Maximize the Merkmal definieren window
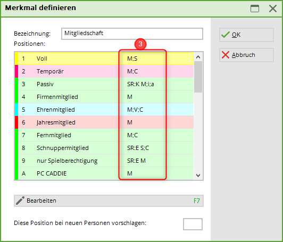This screenshot has height=242, width=283. [x=255, y=9]
